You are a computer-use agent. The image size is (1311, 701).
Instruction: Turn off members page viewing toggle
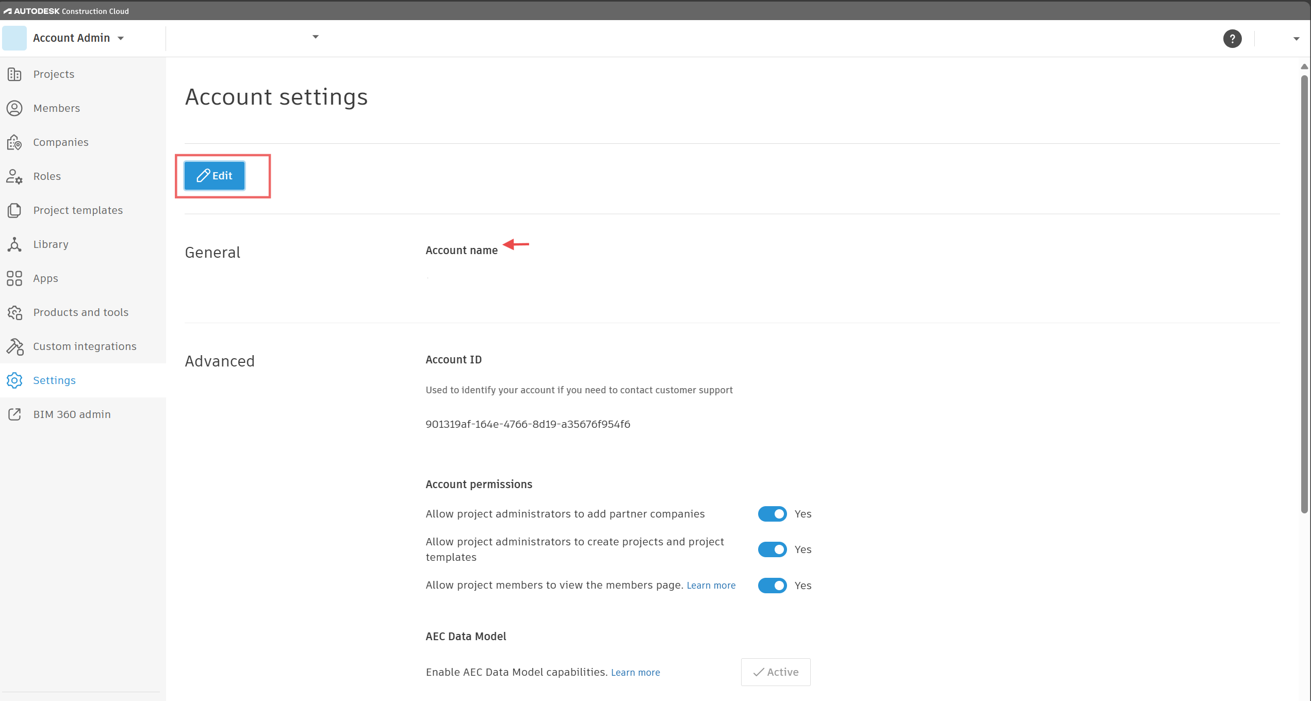coord(772,586)
